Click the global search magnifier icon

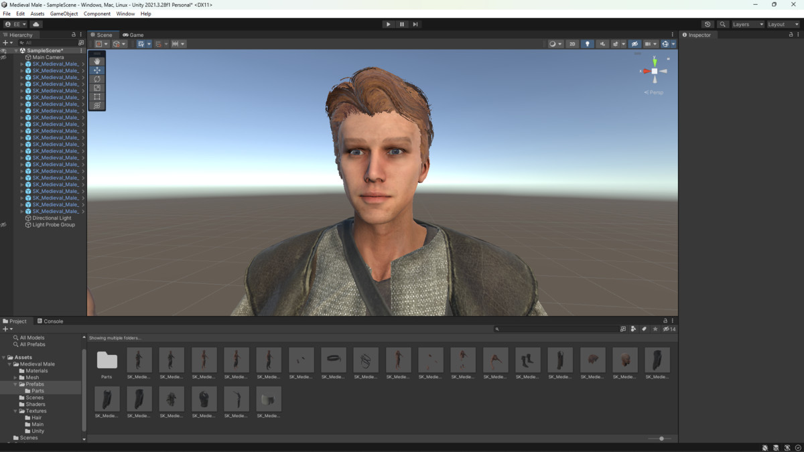pos(722,24)
